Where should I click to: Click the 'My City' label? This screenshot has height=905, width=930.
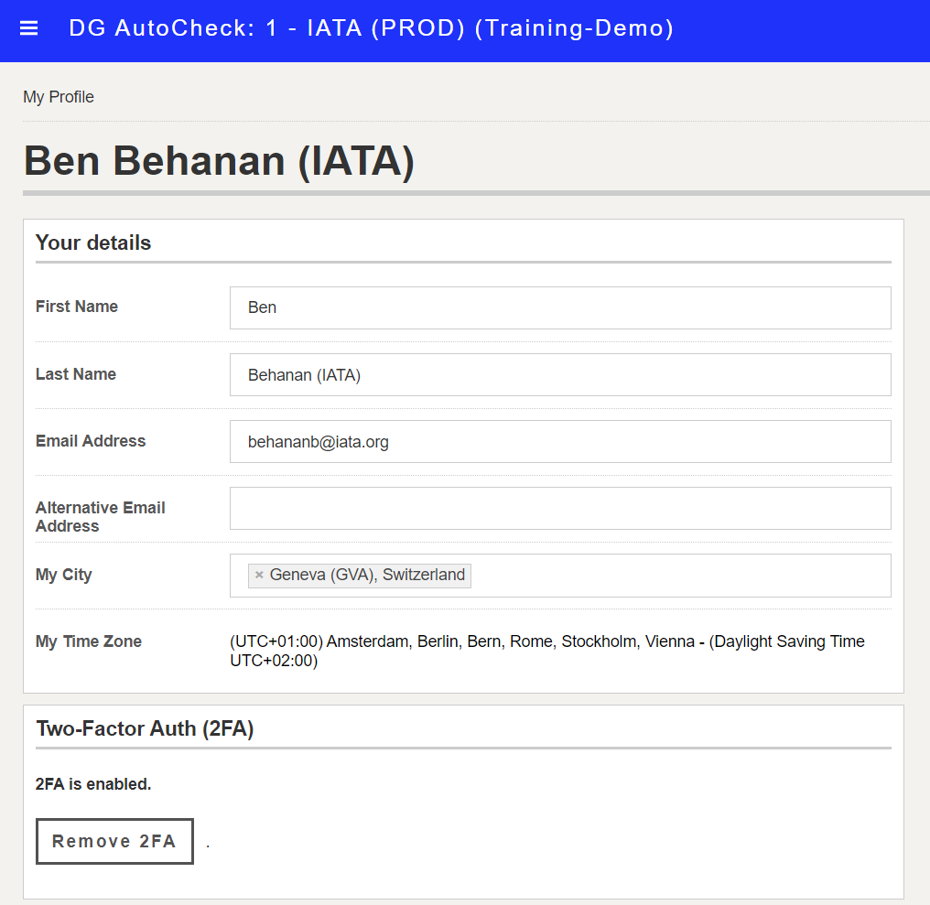(63, 575)
